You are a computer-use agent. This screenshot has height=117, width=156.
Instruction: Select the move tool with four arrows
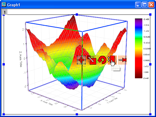tap(81, 60)
